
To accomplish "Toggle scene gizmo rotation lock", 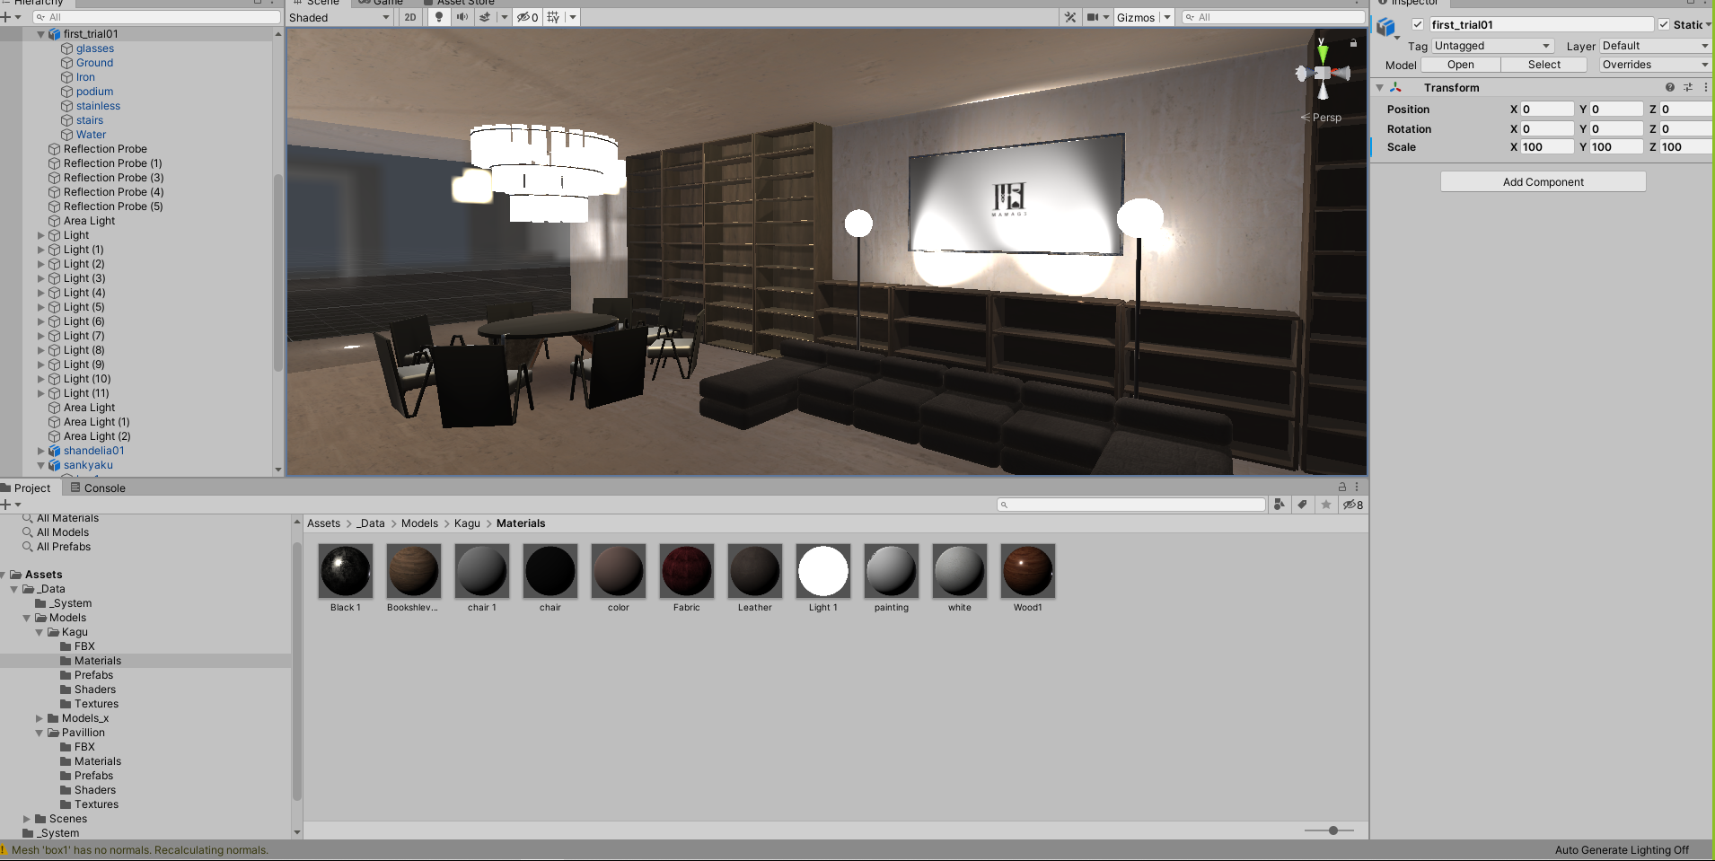I will [x=1353, y=42].
